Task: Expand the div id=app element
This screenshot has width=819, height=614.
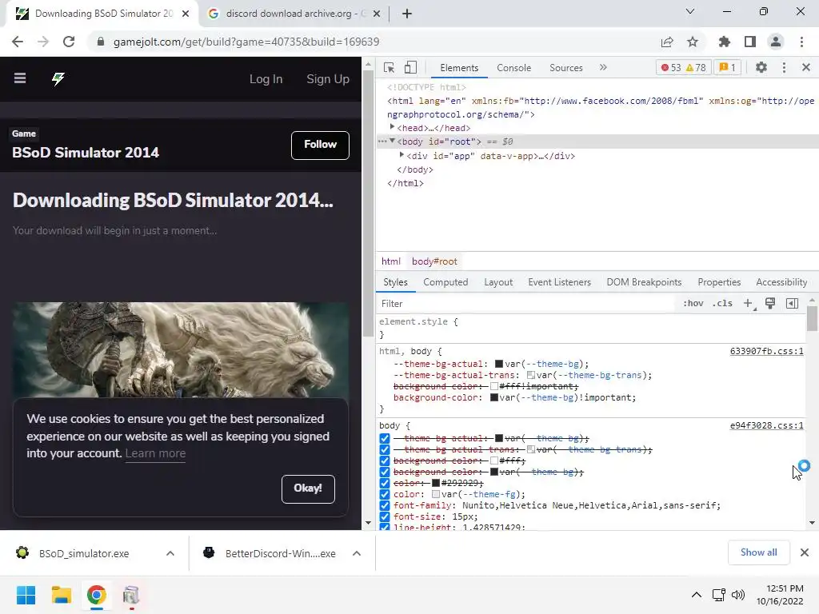Action: [402, 155]
